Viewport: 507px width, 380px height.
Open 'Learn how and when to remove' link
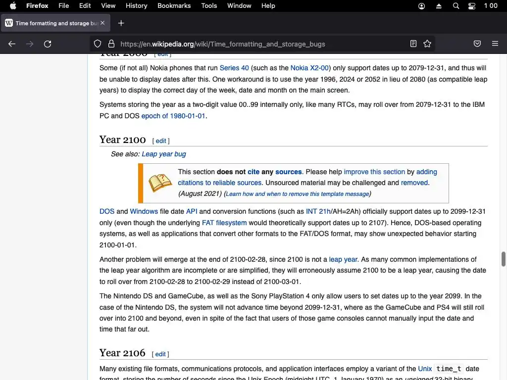pos(297,194)
